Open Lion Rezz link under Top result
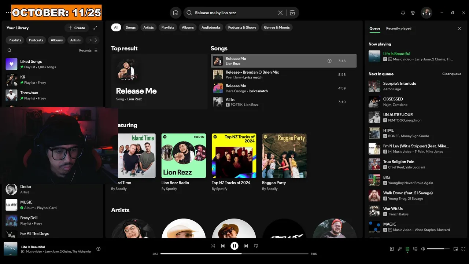This screenshot has height=264, width=469. 134,99
